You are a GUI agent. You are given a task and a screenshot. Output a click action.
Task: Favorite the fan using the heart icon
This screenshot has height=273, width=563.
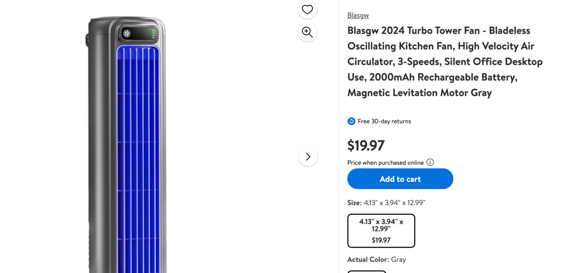click(x=307, y=10)
